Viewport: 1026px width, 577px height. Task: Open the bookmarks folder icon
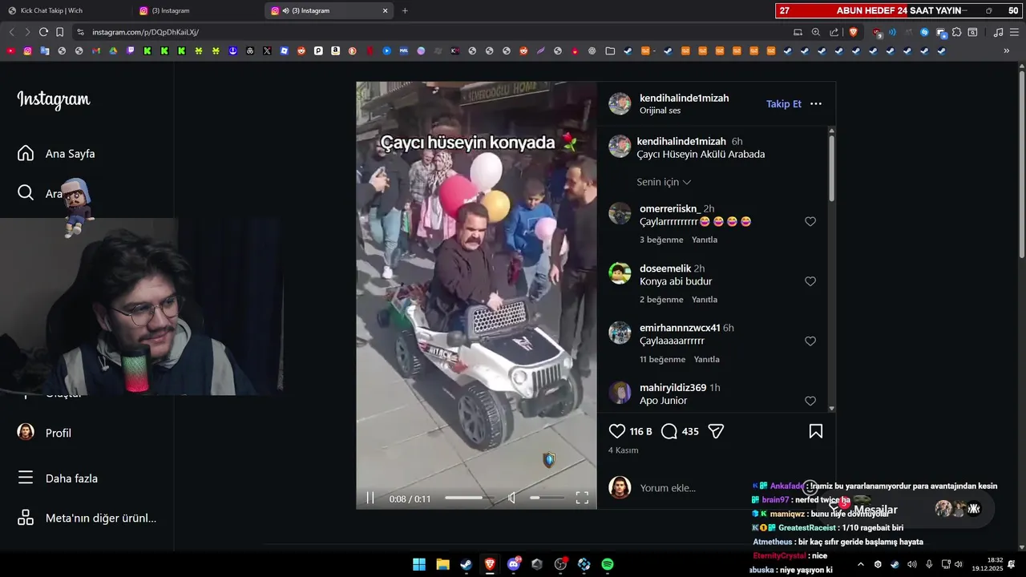(610, 50)
